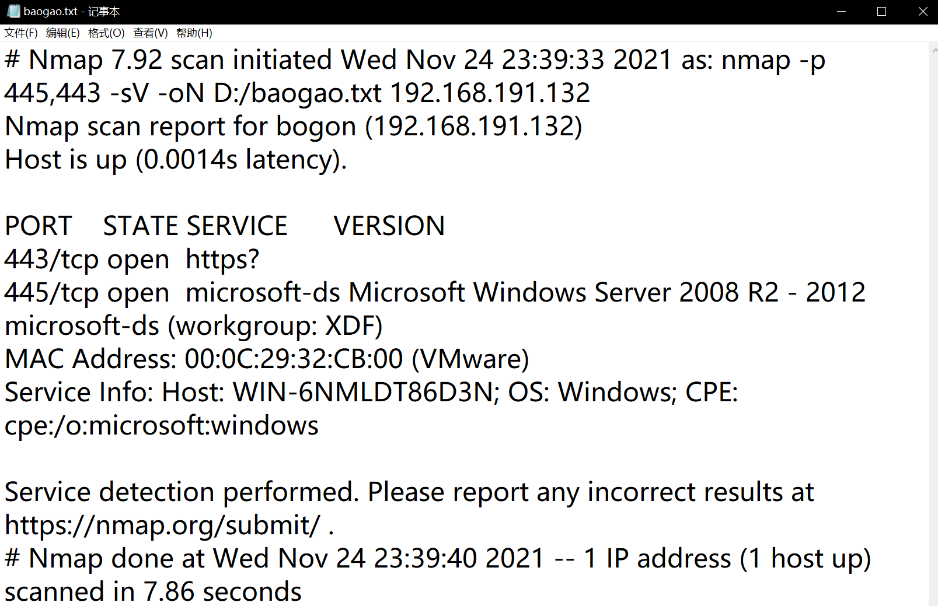The height and width of the screenshot is (606, 938).
Task: Place cursor on hostname WIN-6NMLDT86D3N
Action: click(364, 393)
